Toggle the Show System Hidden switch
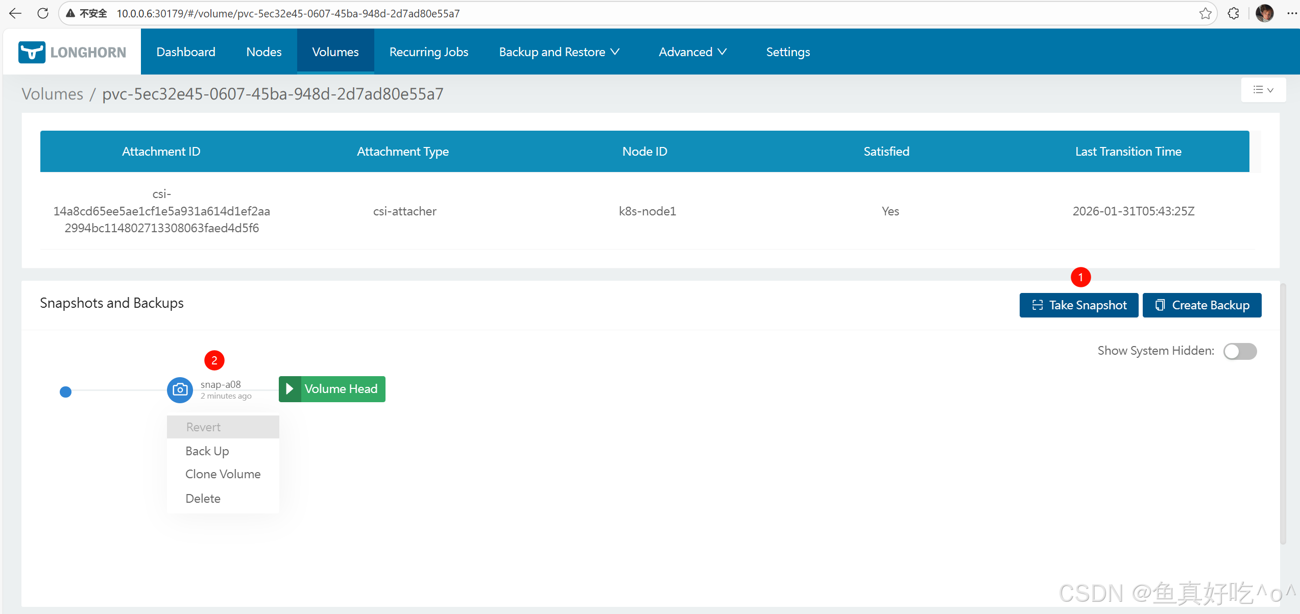Viewport: 1300px width, 614px height. coord(1240,351)
